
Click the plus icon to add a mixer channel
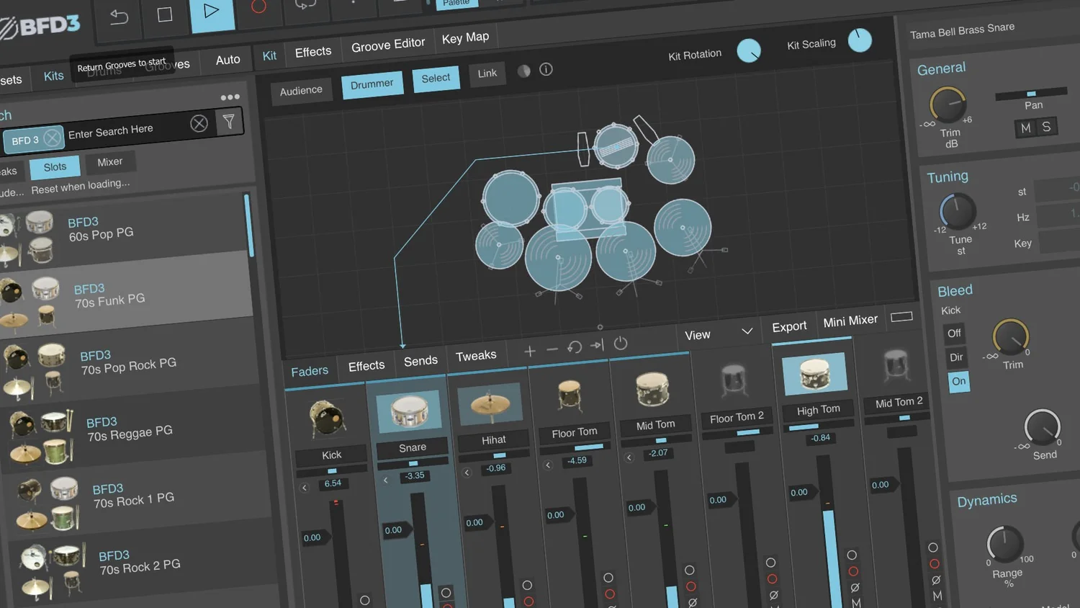pos(530,351)
